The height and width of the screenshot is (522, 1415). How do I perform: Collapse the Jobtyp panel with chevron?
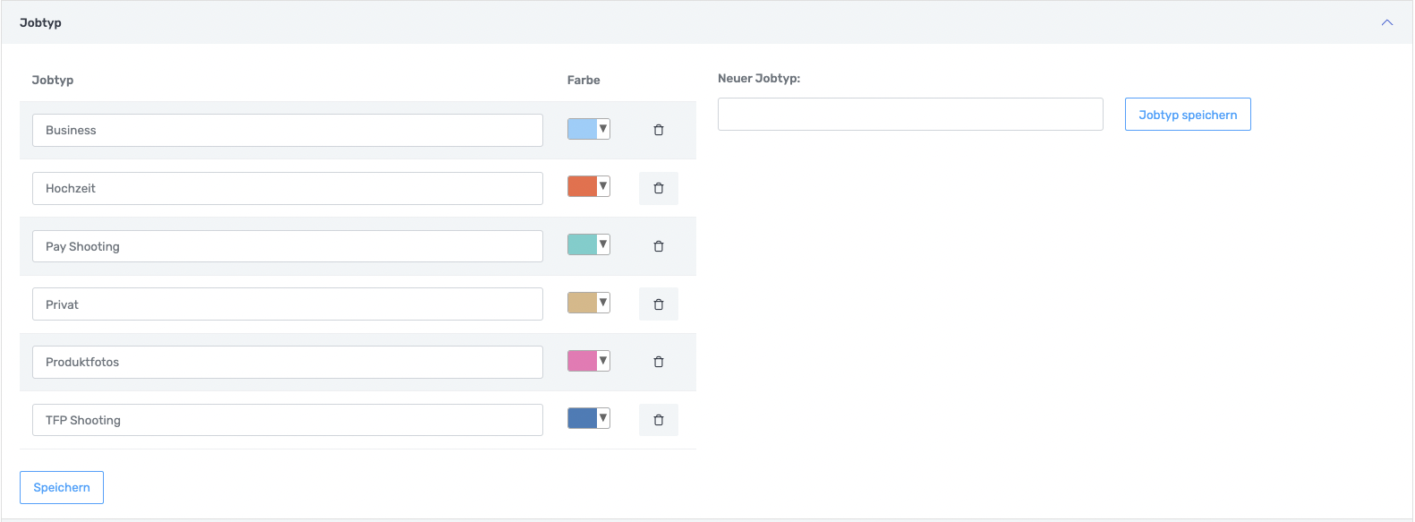click(x=1386, y=22)
